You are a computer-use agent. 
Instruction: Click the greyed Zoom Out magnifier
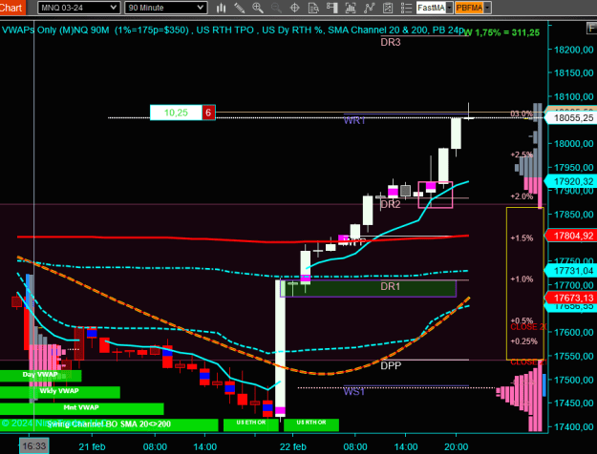click(276, 8)
